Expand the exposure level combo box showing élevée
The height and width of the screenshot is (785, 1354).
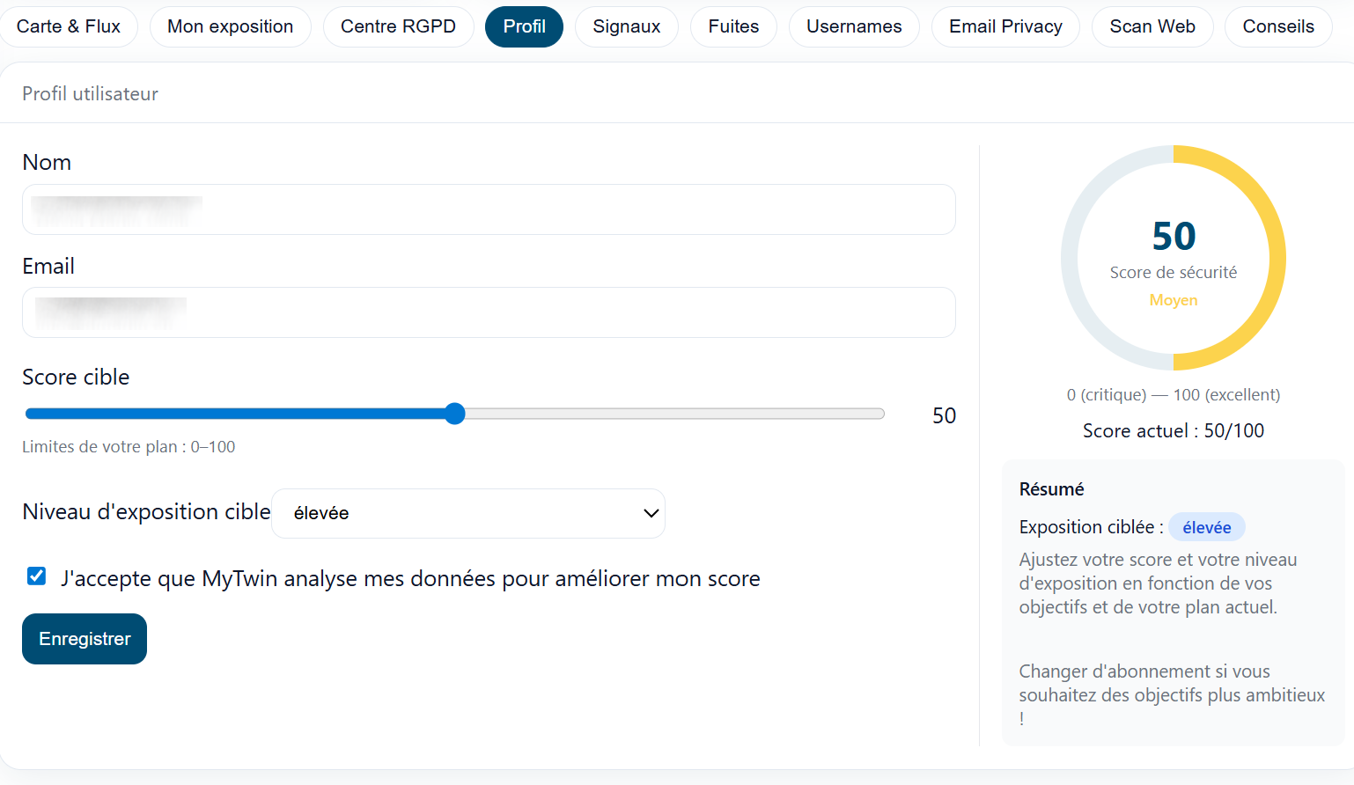[x=467, y=513]
